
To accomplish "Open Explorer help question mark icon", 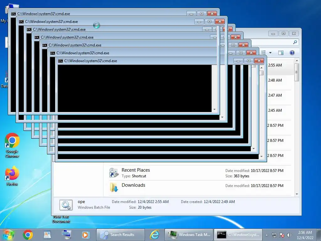I will (292, 53).
